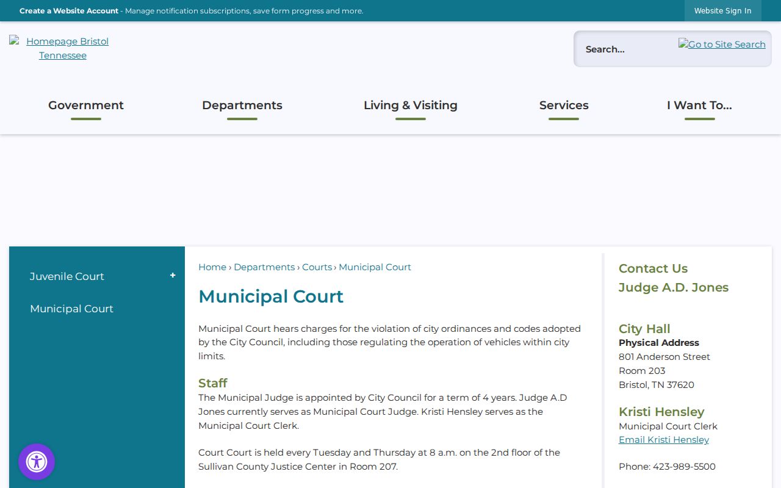Go to Departments in the breadcrumb

coord(264,267)
